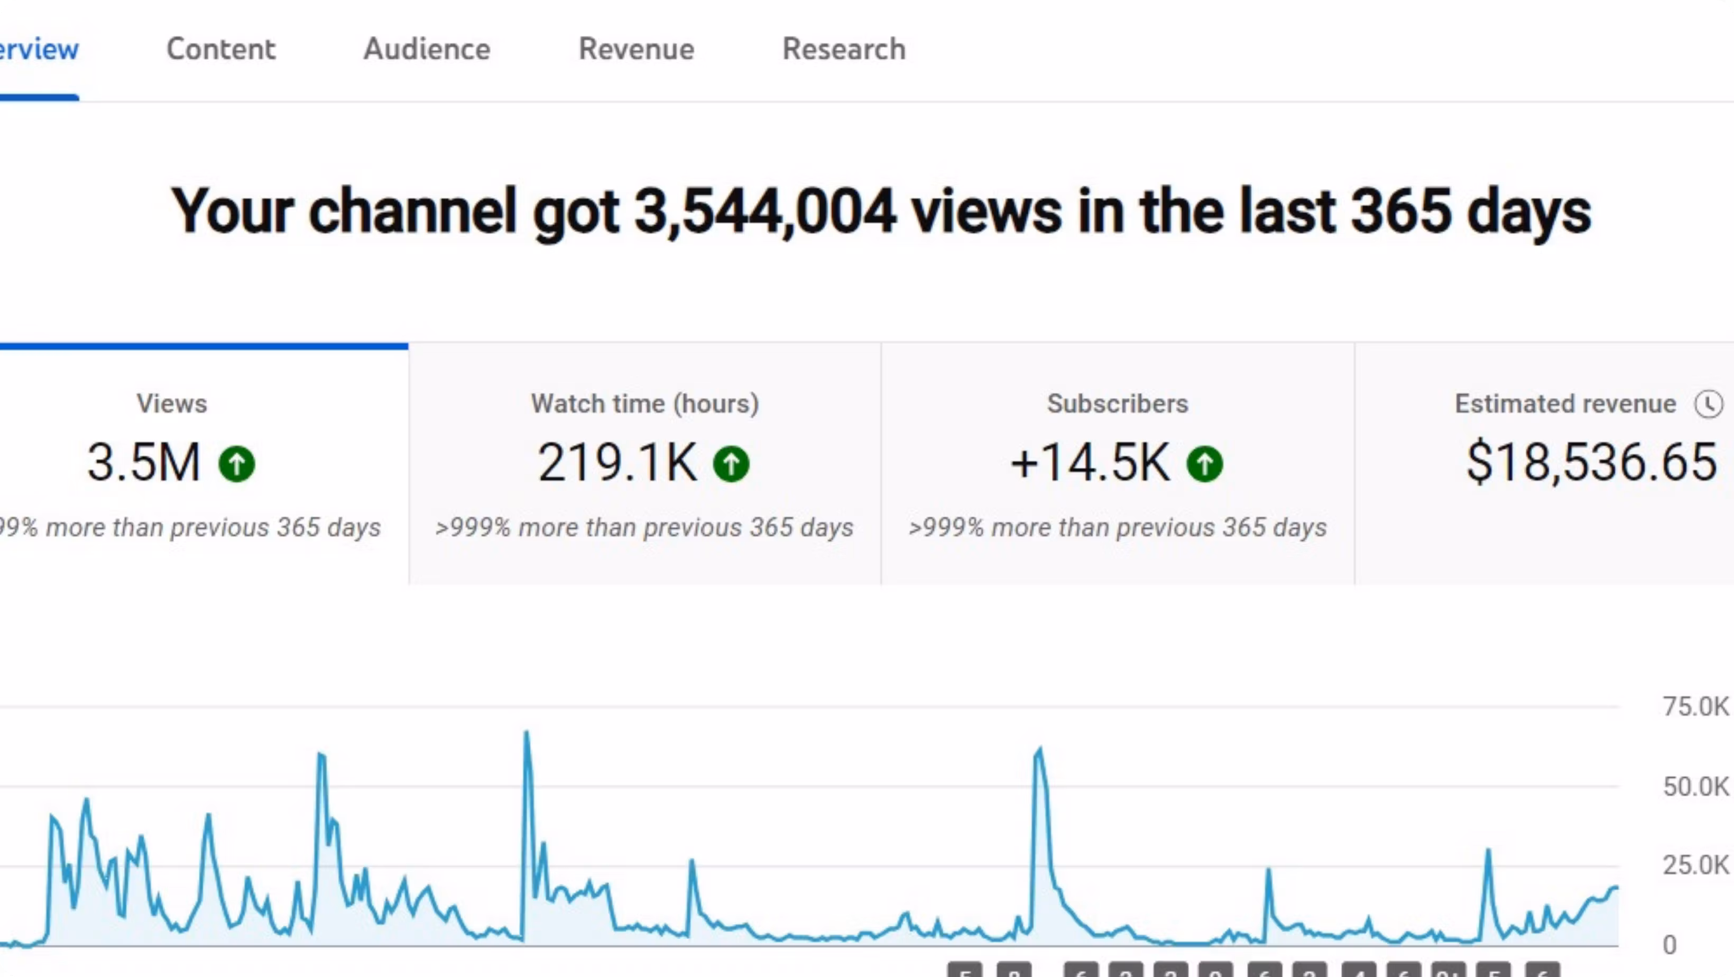This screenshot has width=1734, height=977.
Task: Open the Content analytics tab
Action: tap(221, 49)
